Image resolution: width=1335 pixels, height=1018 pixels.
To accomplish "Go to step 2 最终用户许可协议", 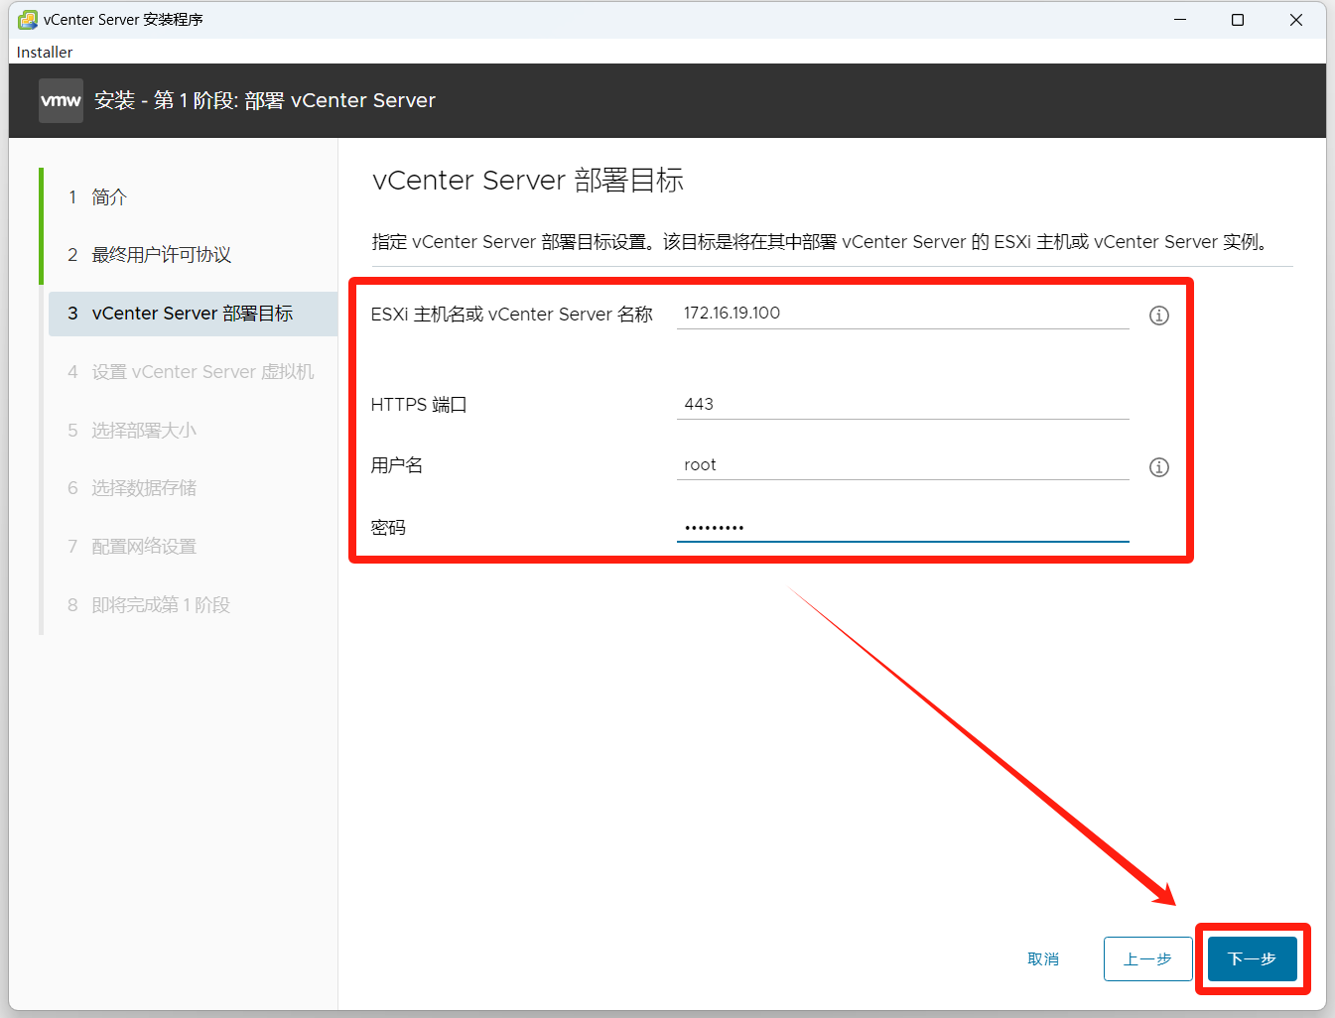I will click(161, 255).
